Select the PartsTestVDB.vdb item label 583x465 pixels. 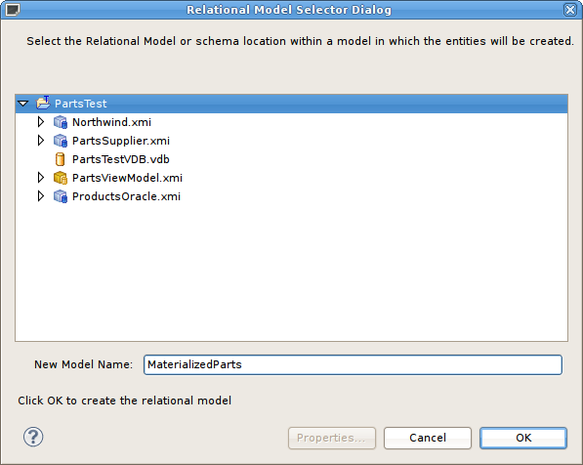point(121,159)
